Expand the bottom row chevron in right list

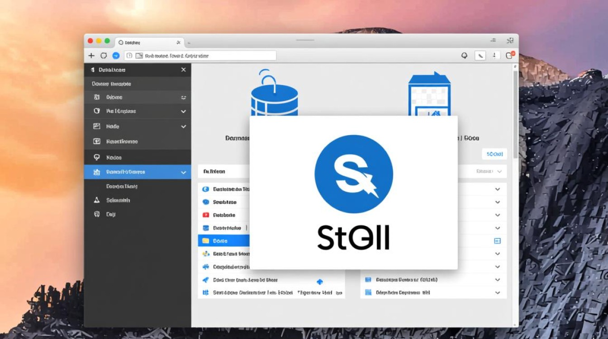tap(498, 293)
